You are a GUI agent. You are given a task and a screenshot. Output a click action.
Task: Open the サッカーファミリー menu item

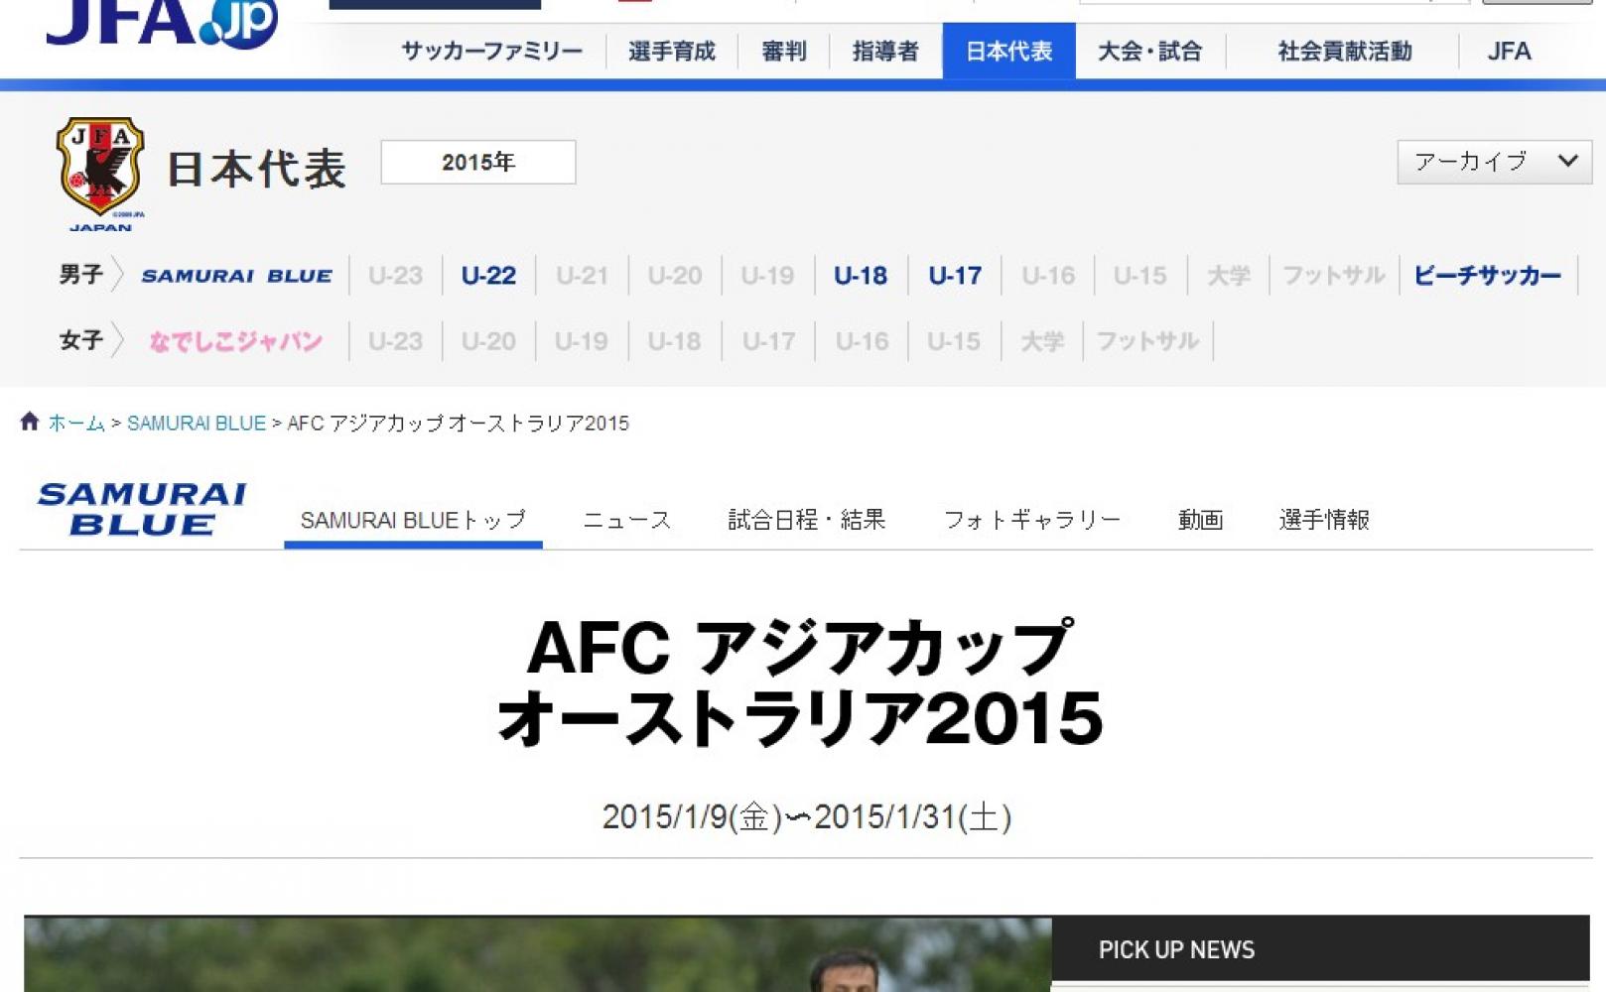click(x=491, y=52)
